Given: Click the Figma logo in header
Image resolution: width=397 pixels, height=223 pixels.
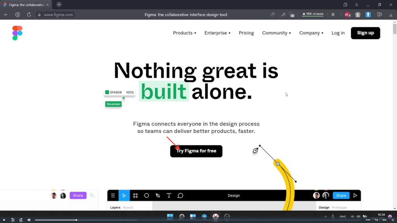Looking at the screenshot, I should click(x=17, y=33).
